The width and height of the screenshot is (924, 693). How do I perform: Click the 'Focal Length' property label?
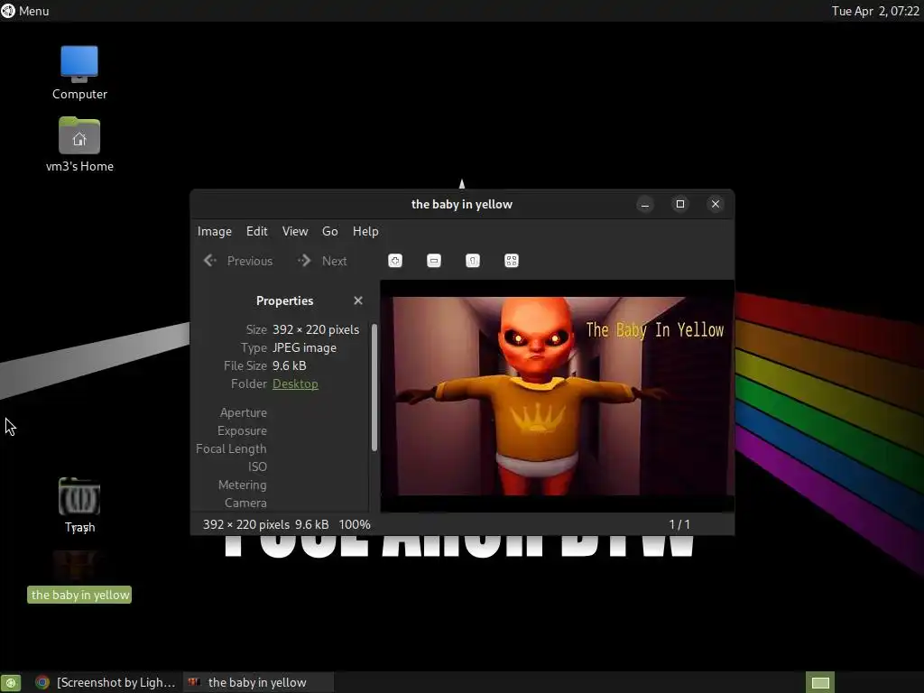click(x=231, y=448)
